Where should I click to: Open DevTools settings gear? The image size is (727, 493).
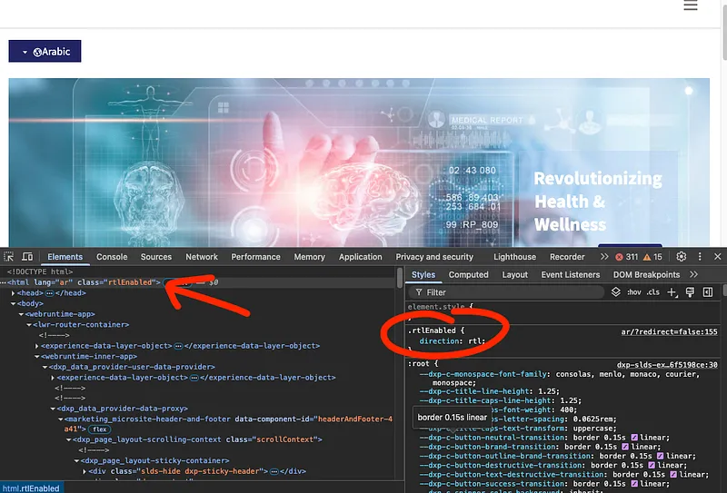tap(681, 256)
